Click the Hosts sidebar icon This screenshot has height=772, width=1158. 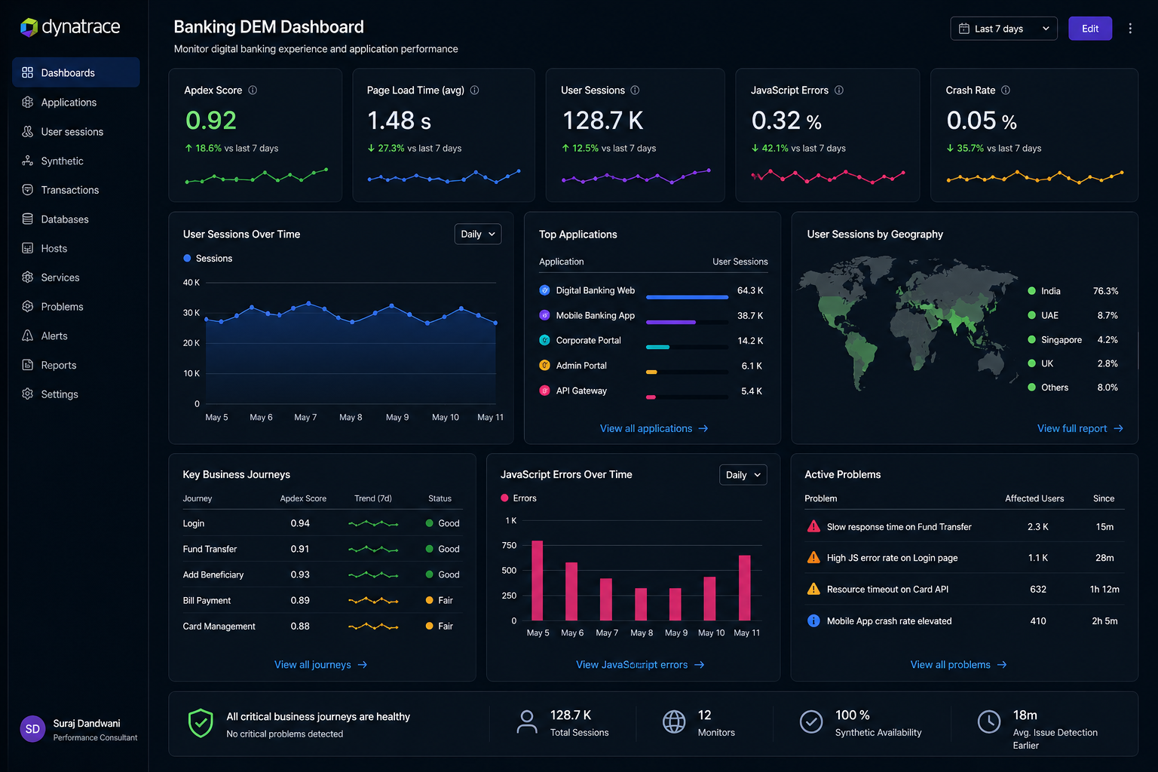(28, 248)
